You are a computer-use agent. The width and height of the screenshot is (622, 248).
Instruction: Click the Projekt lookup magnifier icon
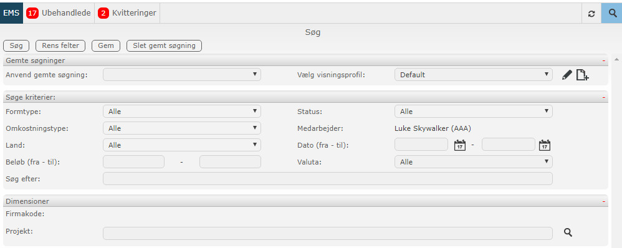(568, 232)
